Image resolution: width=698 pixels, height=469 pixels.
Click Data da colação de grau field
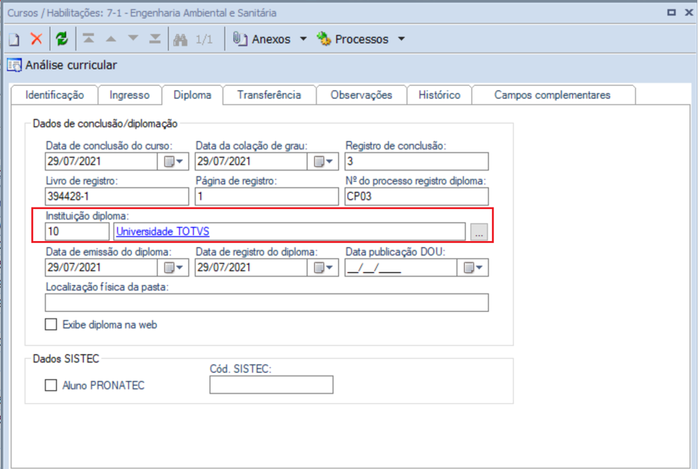pos(251,161)
